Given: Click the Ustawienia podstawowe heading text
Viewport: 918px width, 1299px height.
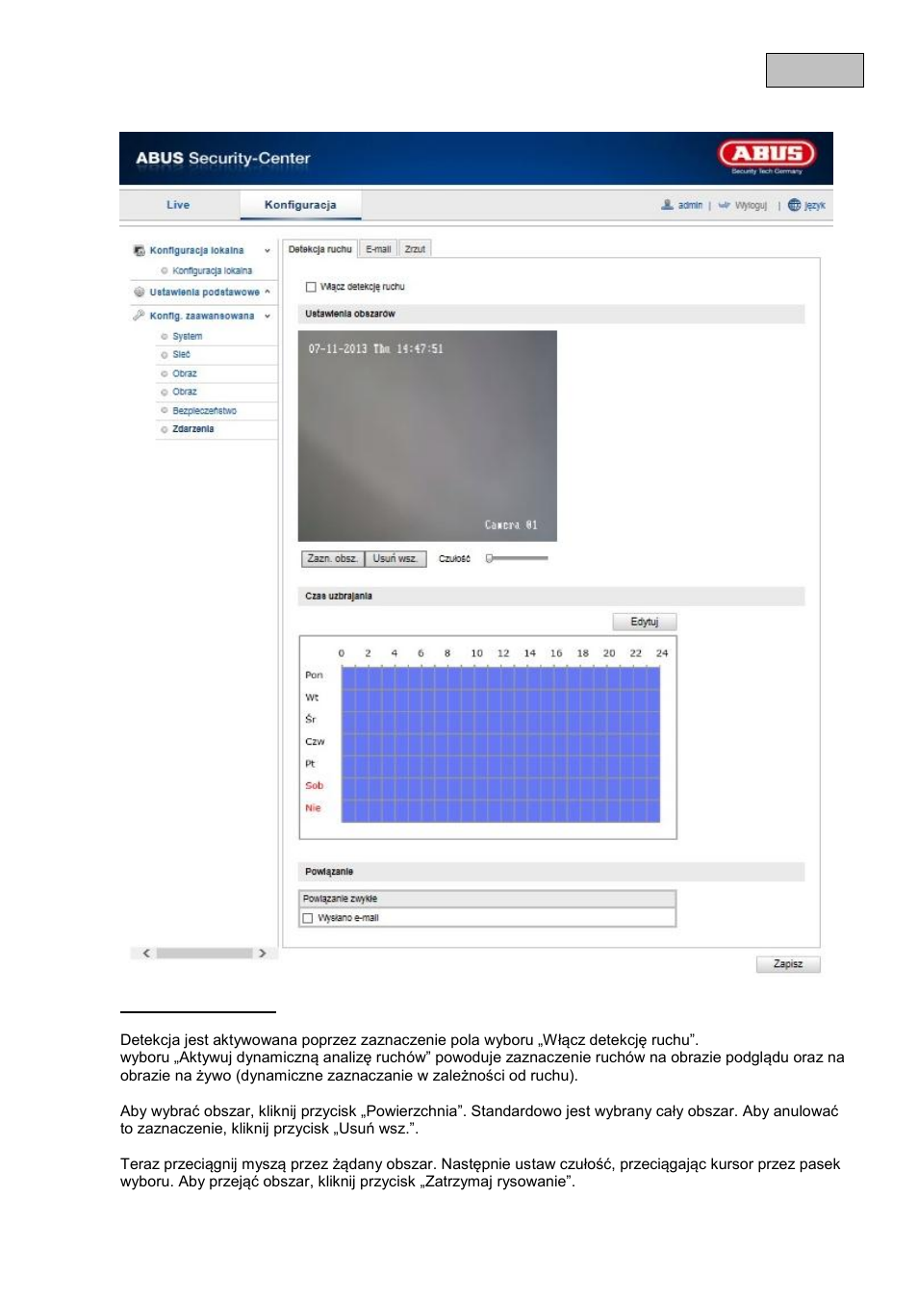Looking at the screenshot, I should pyautogui.click(x=205, y=293).
